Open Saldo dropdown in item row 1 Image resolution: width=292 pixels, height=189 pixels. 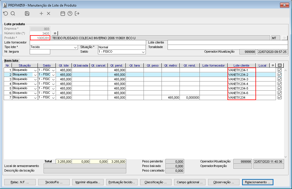[x=53, y=70]
